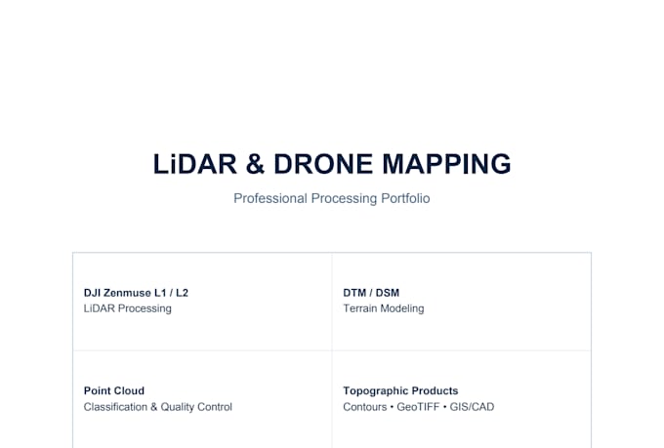Select the 'Topographic Products' heading

pyautogui.click(x=400, y=390)
